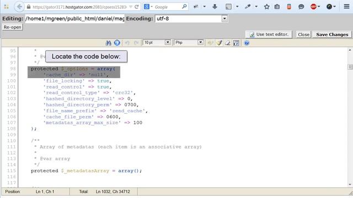Open the dropdown arrow left of downloads icon

click(205, 7)
